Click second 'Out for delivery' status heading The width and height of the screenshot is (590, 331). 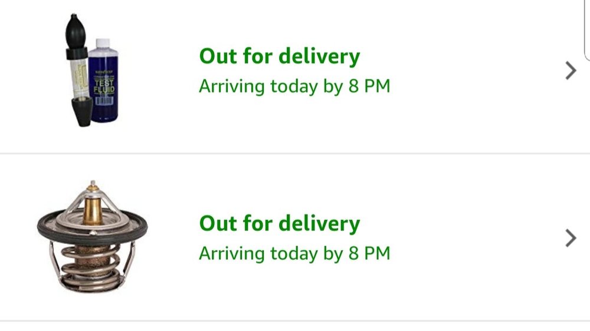click(279, 224)
